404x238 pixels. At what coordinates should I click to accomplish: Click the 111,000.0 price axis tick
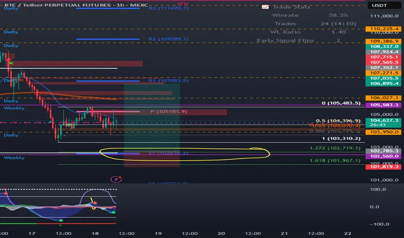click(384, 16)
